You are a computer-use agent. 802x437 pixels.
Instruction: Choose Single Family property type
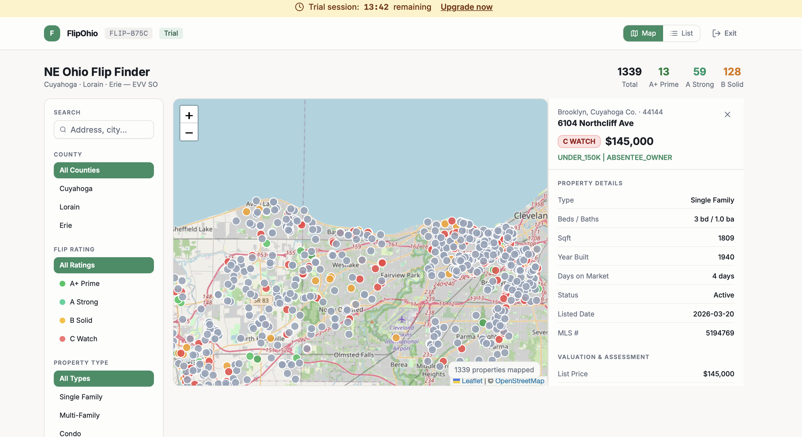click(x=81, y=397)
